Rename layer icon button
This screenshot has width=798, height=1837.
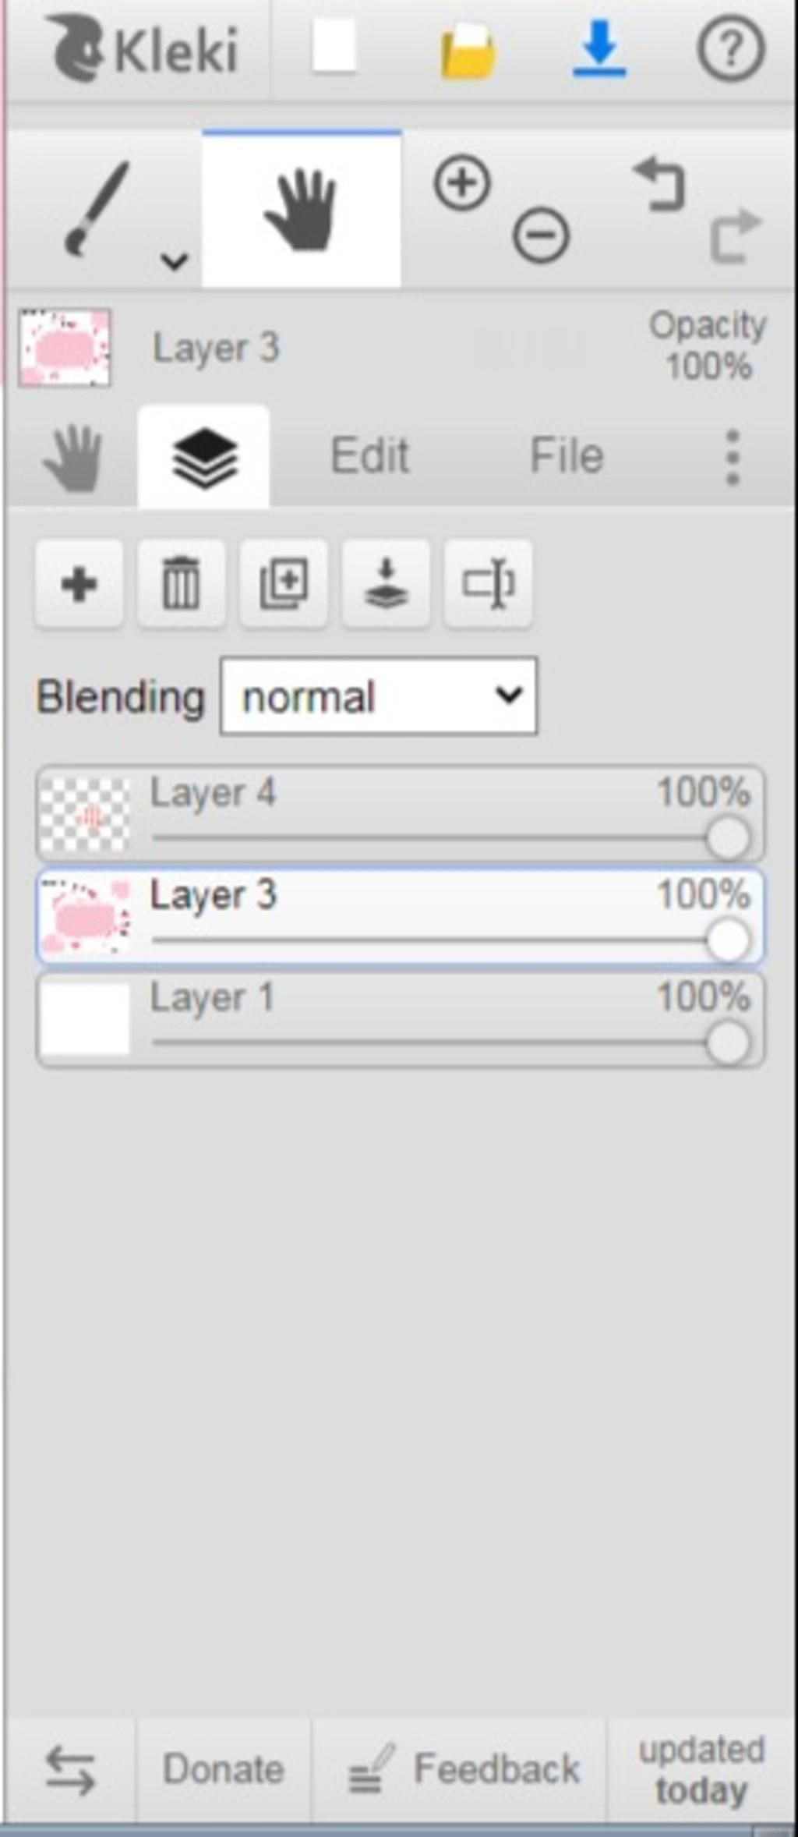tap(488, 583)
